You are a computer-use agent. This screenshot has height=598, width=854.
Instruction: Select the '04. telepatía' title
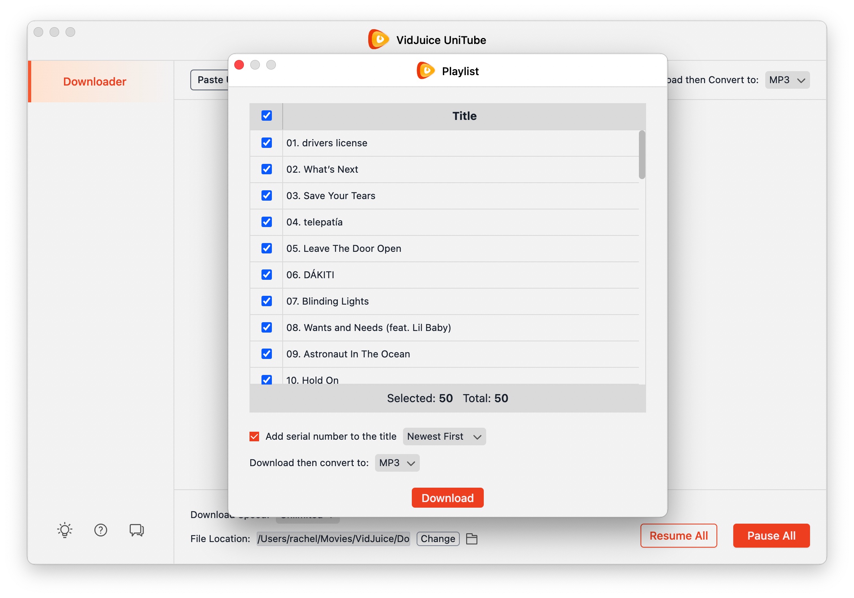pyautogui.click(x=315, y=222)
